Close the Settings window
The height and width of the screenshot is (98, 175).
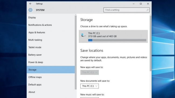[148, 4]
